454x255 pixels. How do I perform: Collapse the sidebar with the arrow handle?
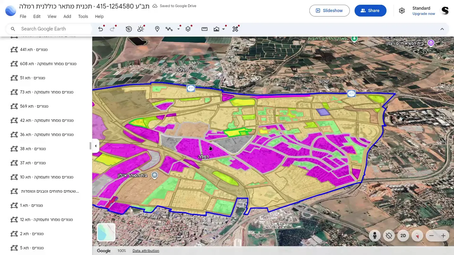[x=96, y=146]
